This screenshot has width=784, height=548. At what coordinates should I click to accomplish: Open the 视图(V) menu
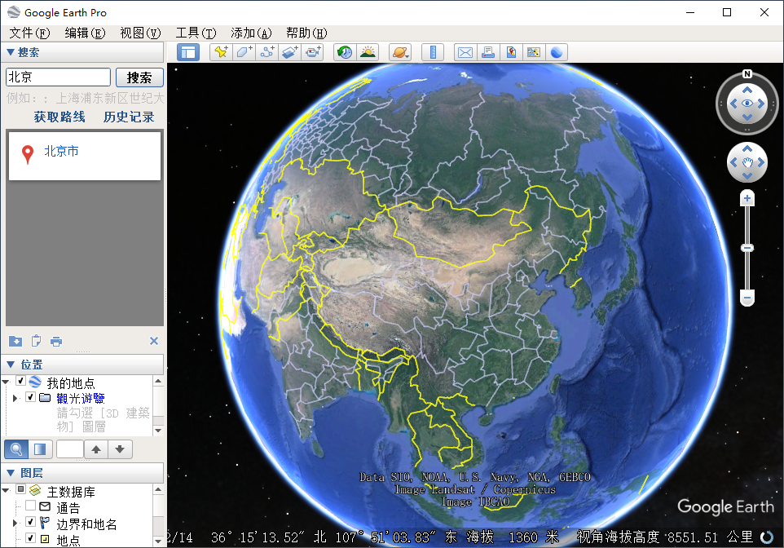click(x=140, y=33)
